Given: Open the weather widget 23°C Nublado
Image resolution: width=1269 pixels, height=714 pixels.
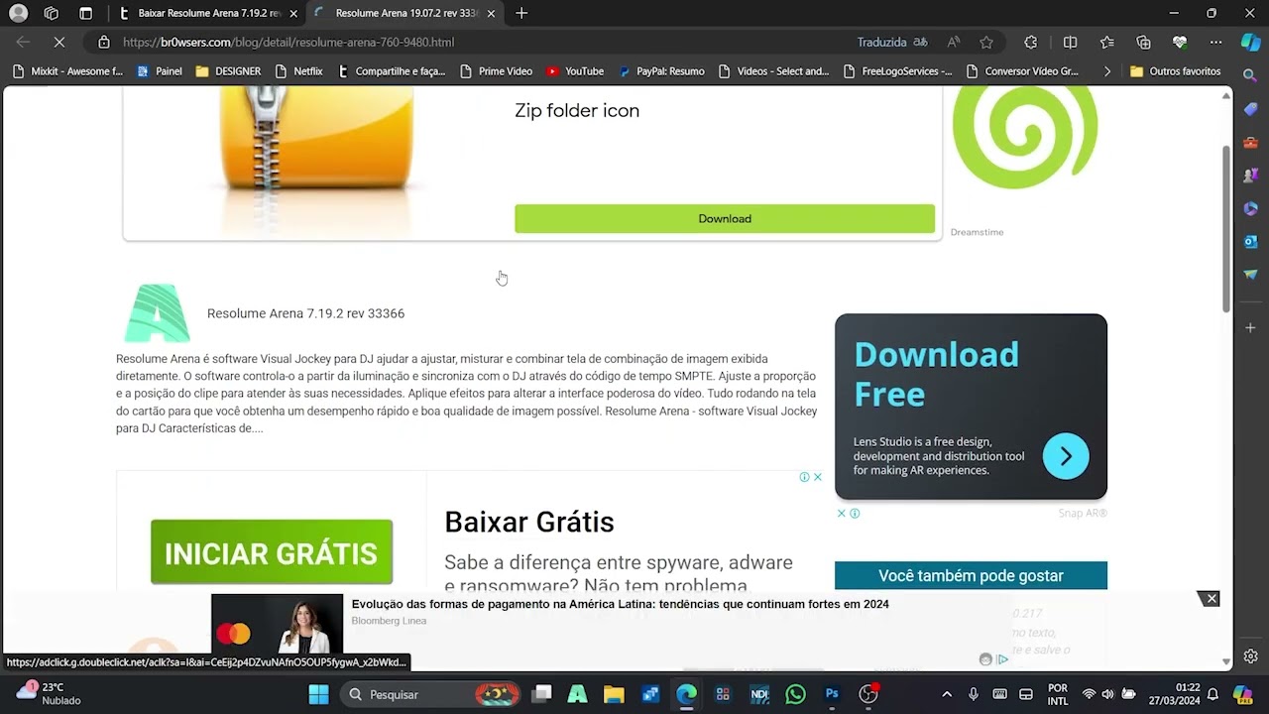Looking at the screenshot, I should click(x=50, y=694).
